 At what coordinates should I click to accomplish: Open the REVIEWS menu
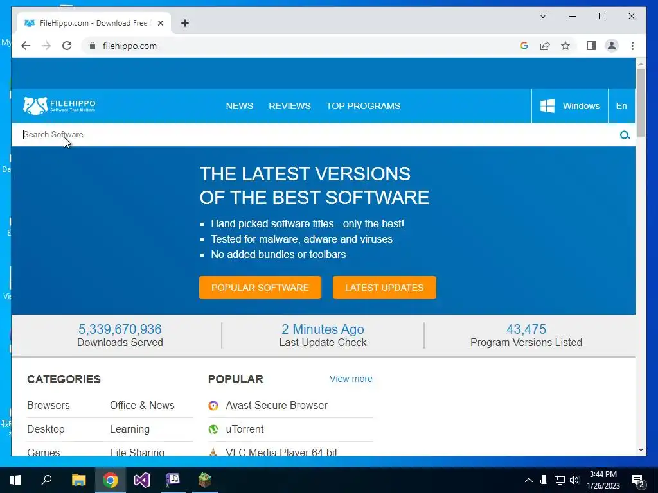coord(290,106)
